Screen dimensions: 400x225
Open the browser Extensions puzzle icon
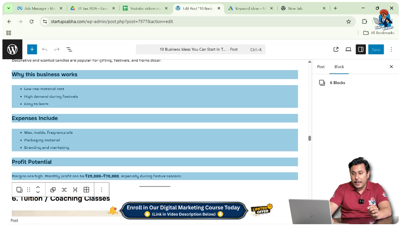(364, 21)
